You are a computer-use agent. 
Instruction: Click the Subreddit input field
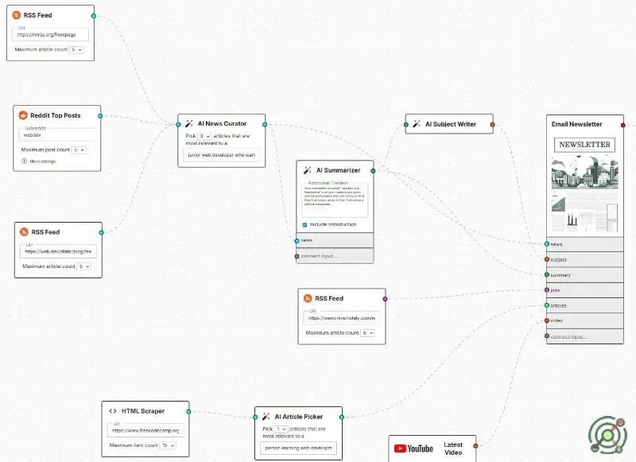pyautogui.click(x=57, y=135)
